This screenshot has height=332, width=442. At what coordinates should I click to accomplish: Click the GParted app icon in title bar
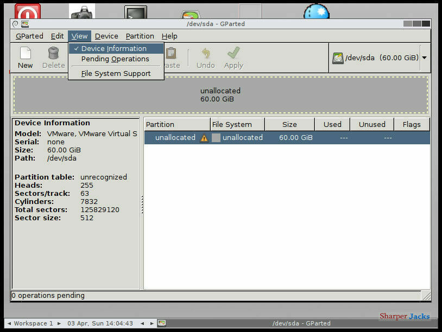click(25, 24)
